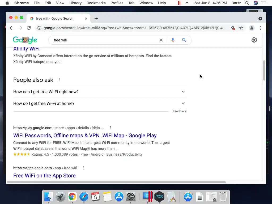Viewport: 272px width, 204px height.
Task: Select the address bar URL
Action: pos(134,28)
